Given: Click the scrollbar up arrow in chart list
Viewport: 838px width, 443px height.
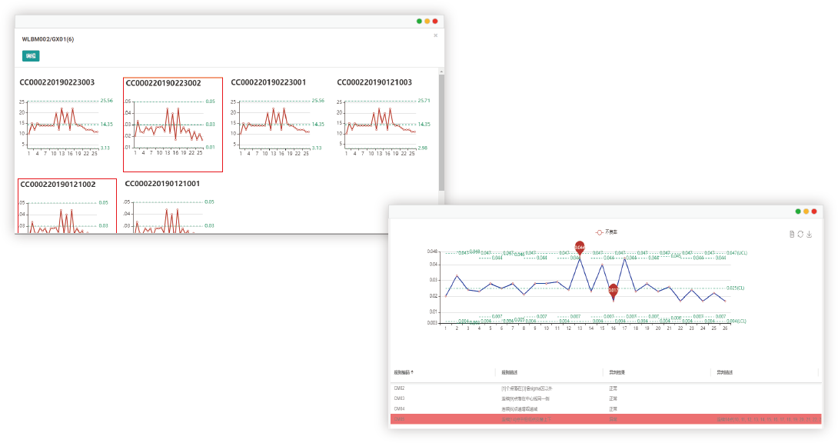Looking at the screenshot, I should click(x=441, y=72).
